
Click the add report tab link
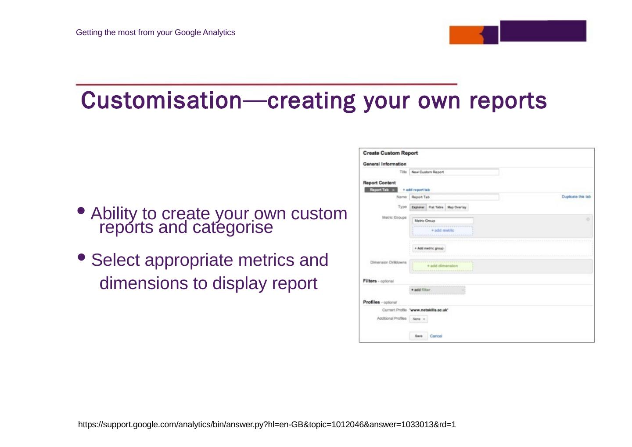(416, 190)
